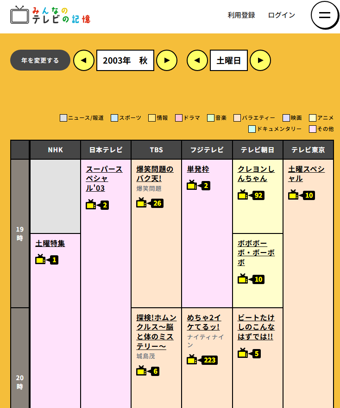Open the 利用登録 page
This screenshot has height=408, width=340.
[x=241, y=15]
